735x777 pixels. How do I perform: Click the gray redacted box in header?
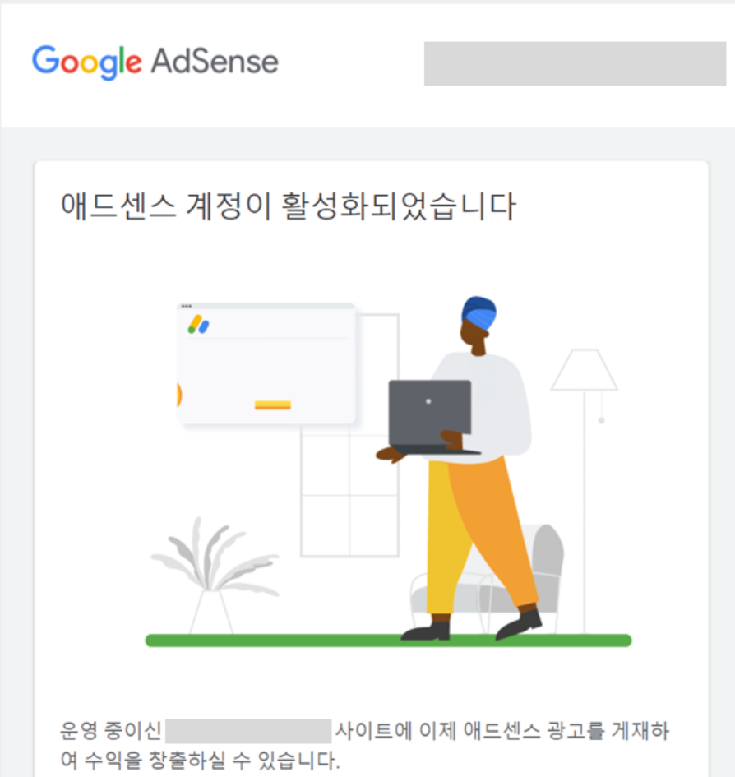point(575,64)
